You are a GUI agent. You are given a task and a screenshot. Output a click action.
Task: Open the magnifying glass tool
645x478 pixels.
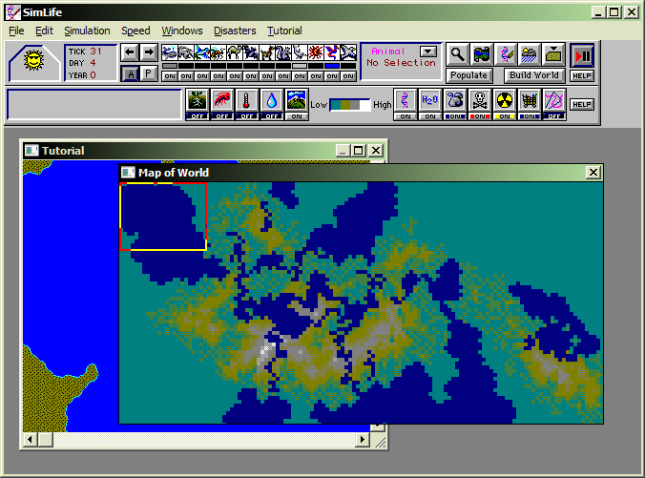click(457, 54)
